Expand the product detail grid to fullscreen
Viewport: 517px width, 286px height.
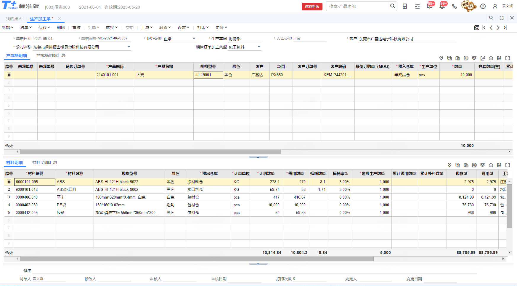(508, 58)
